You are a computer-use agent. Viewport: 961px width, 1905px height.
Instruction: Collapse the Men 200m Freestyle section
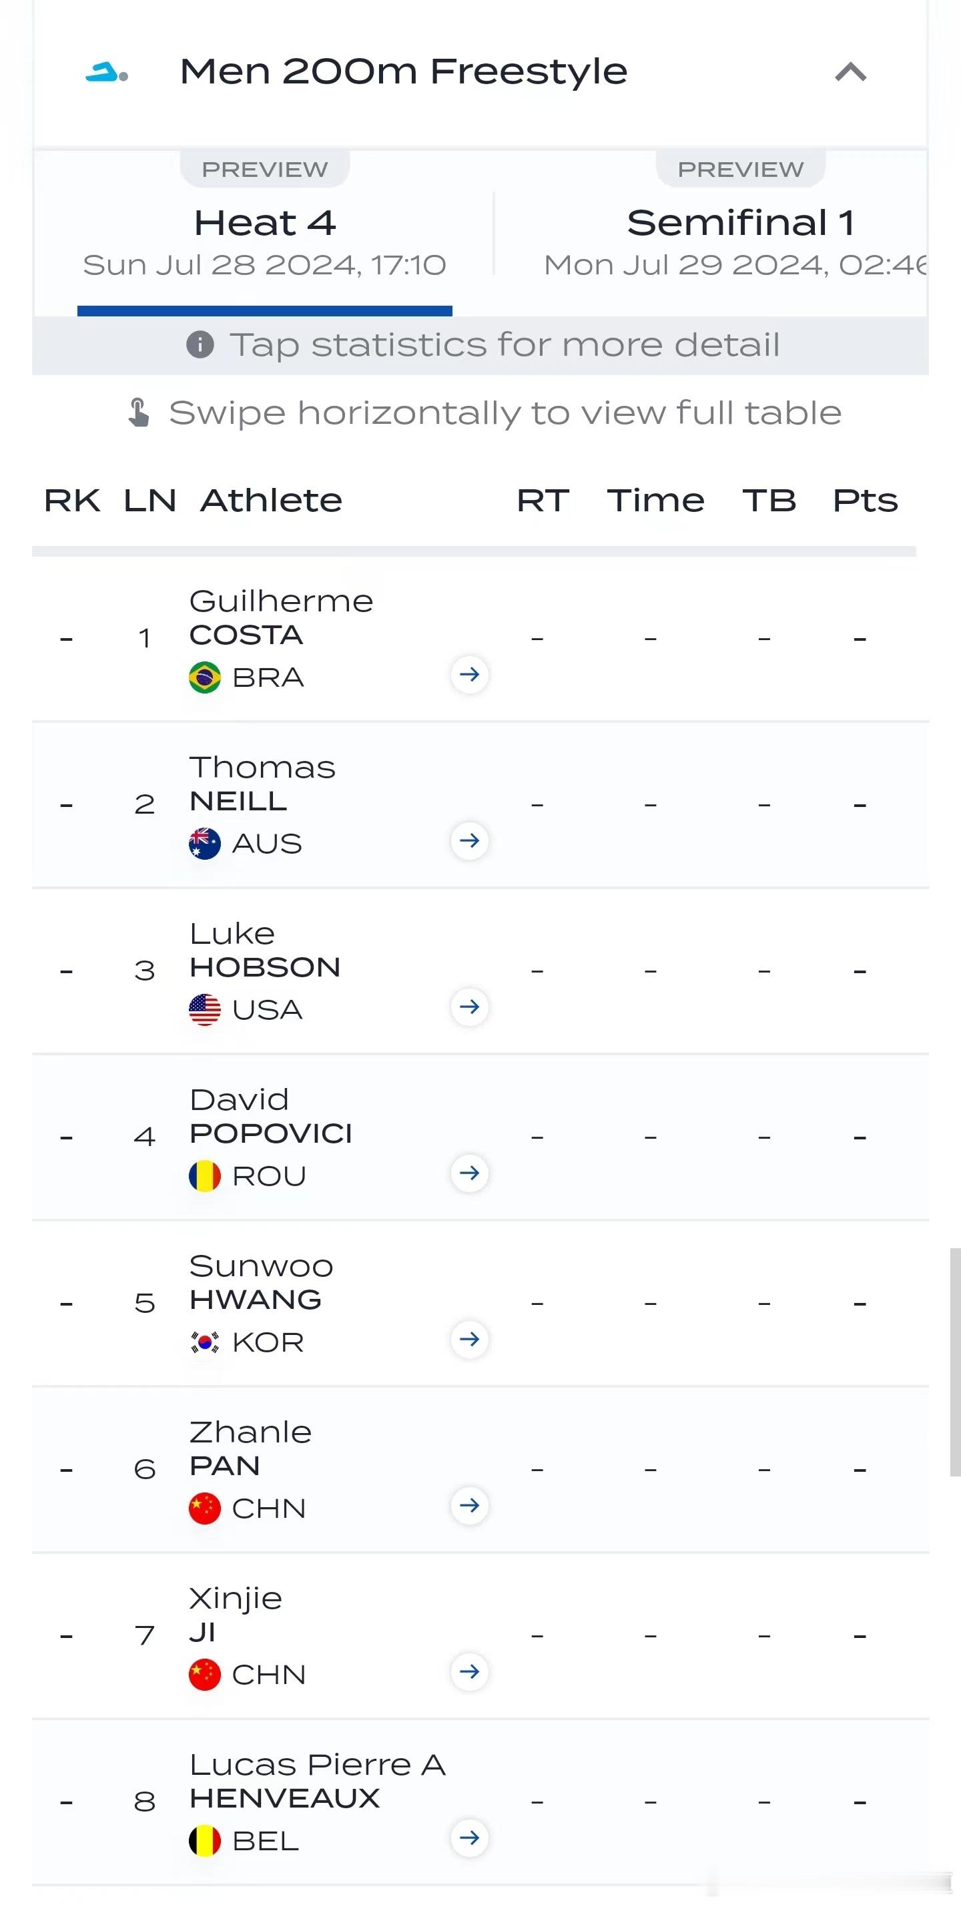(851, 71)
